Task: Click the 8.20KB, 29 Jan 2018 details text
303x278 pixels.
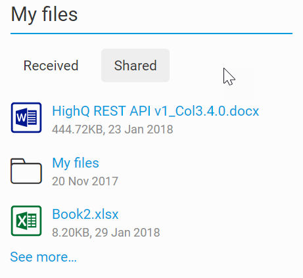Action: pos(106,233)
